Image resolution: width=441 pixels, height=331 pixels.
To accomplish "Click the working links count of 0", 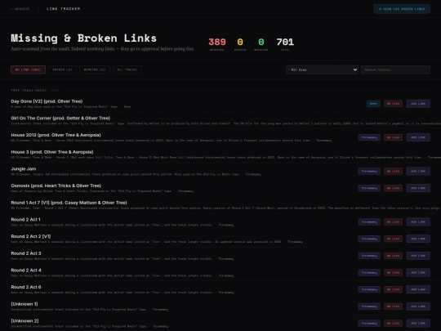I will pos(261,42).
